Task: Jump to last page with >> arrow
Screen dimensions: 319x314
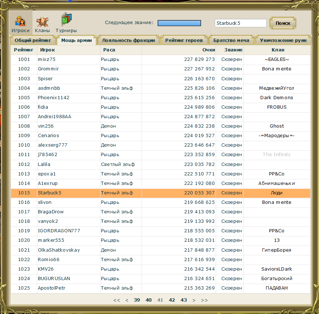Action: [x=205, y=300]
